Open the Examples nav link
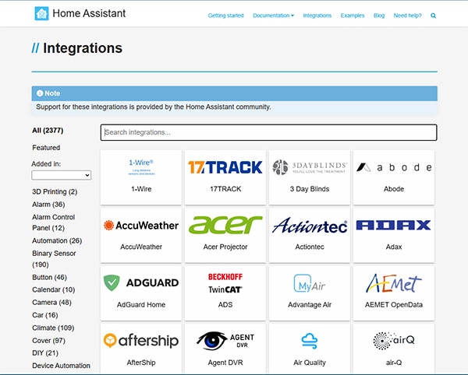The width and height of the screenshot is (468, 375). pyautogui.click(x=353, y=16)
